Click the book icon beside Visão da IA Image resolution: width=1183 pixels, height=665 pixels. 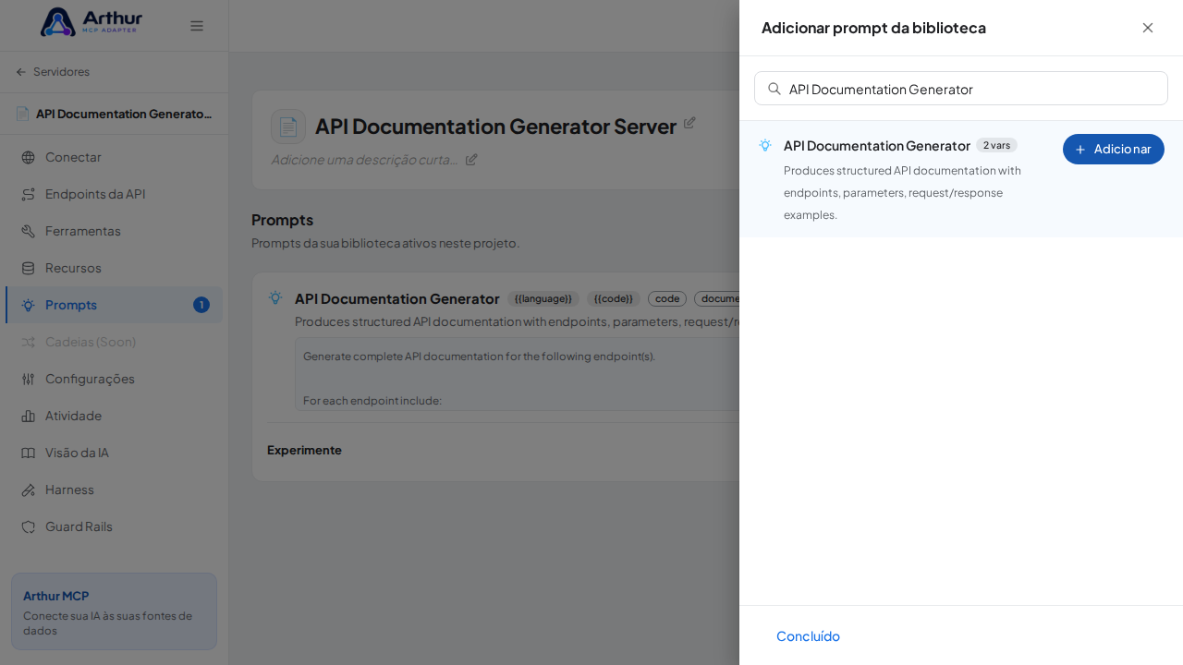pos(28,453)
